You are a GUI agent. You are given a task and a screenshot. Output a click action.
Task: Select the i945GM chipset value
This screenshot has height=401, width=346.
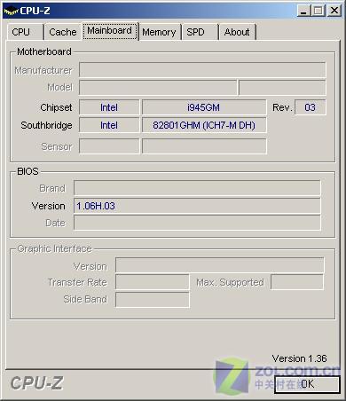click(x=204, y=107)
